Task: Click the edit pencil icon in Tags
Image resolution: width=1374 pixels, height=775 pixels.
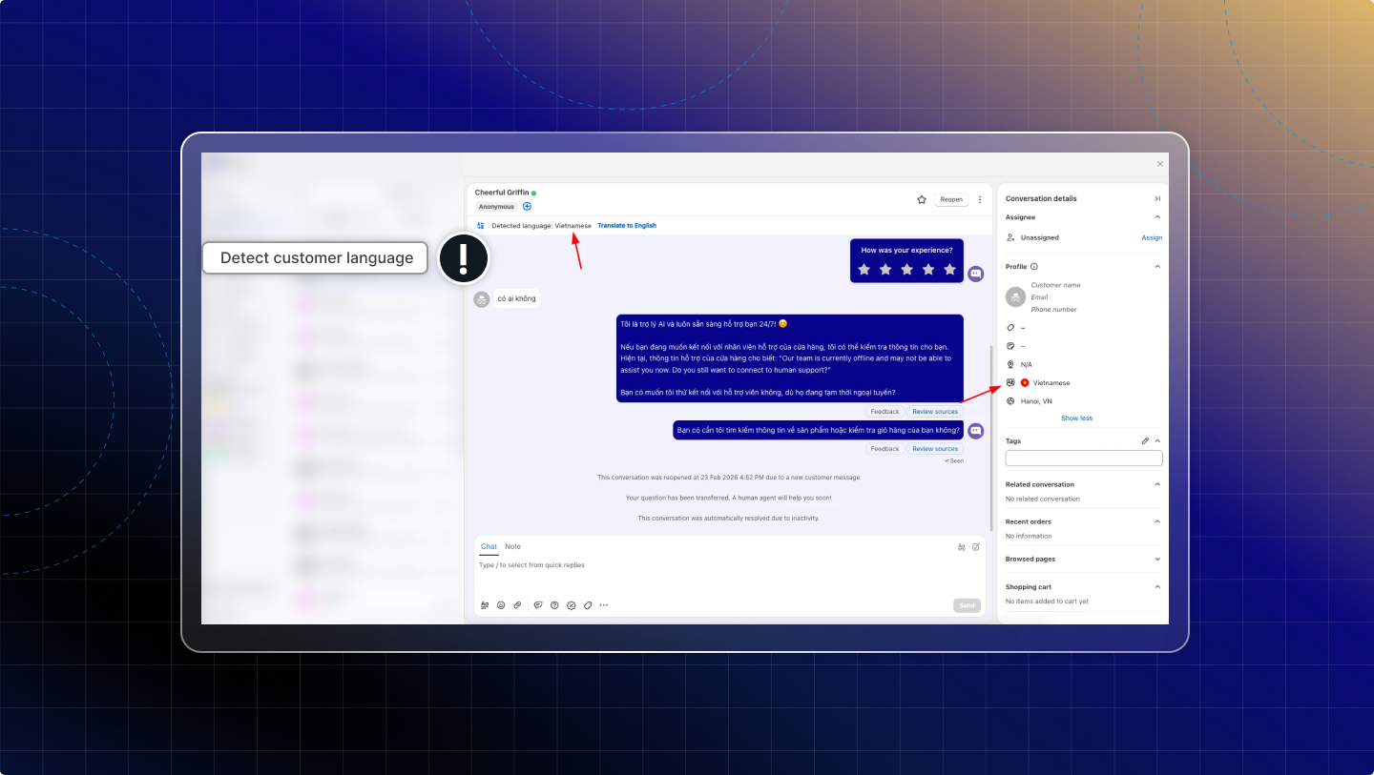Action: coord(1145,441)
